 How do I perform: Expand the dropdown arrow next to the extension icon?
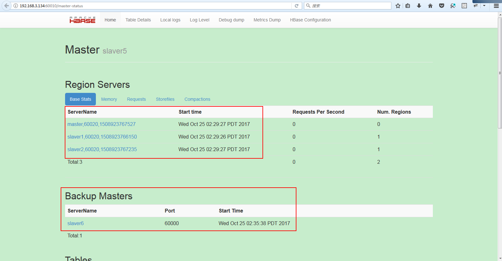click(x=484, y=6)
